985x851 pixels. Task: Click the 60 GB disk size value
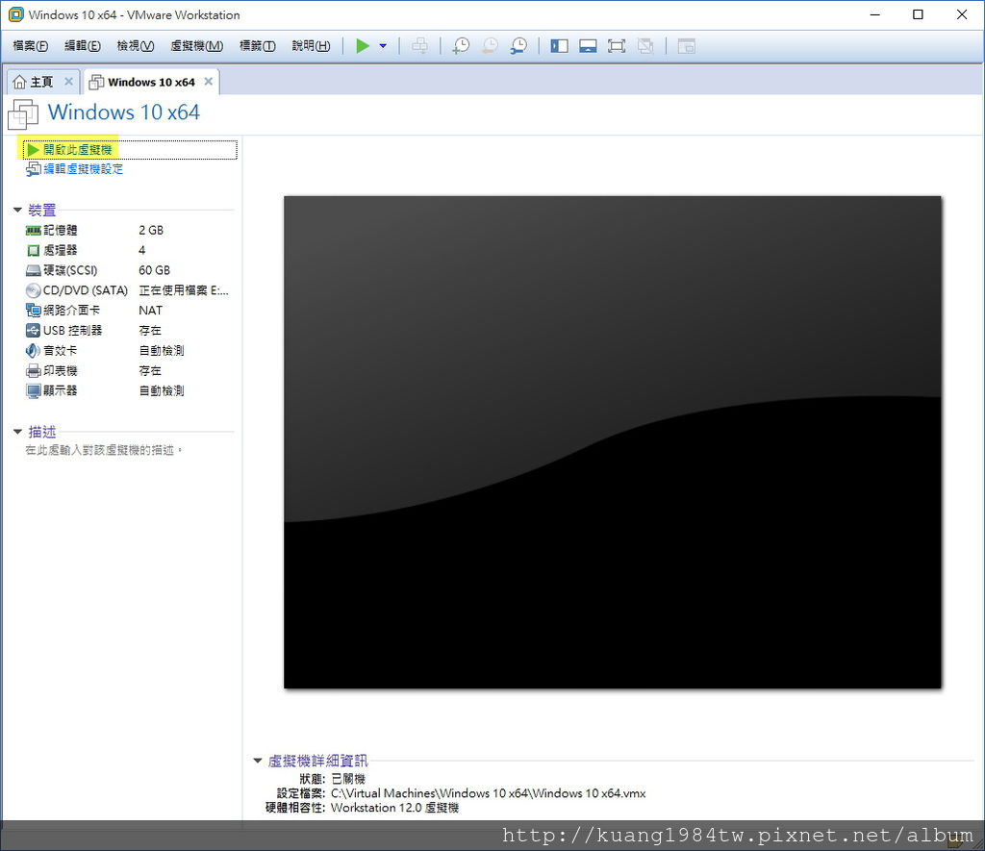154,271
